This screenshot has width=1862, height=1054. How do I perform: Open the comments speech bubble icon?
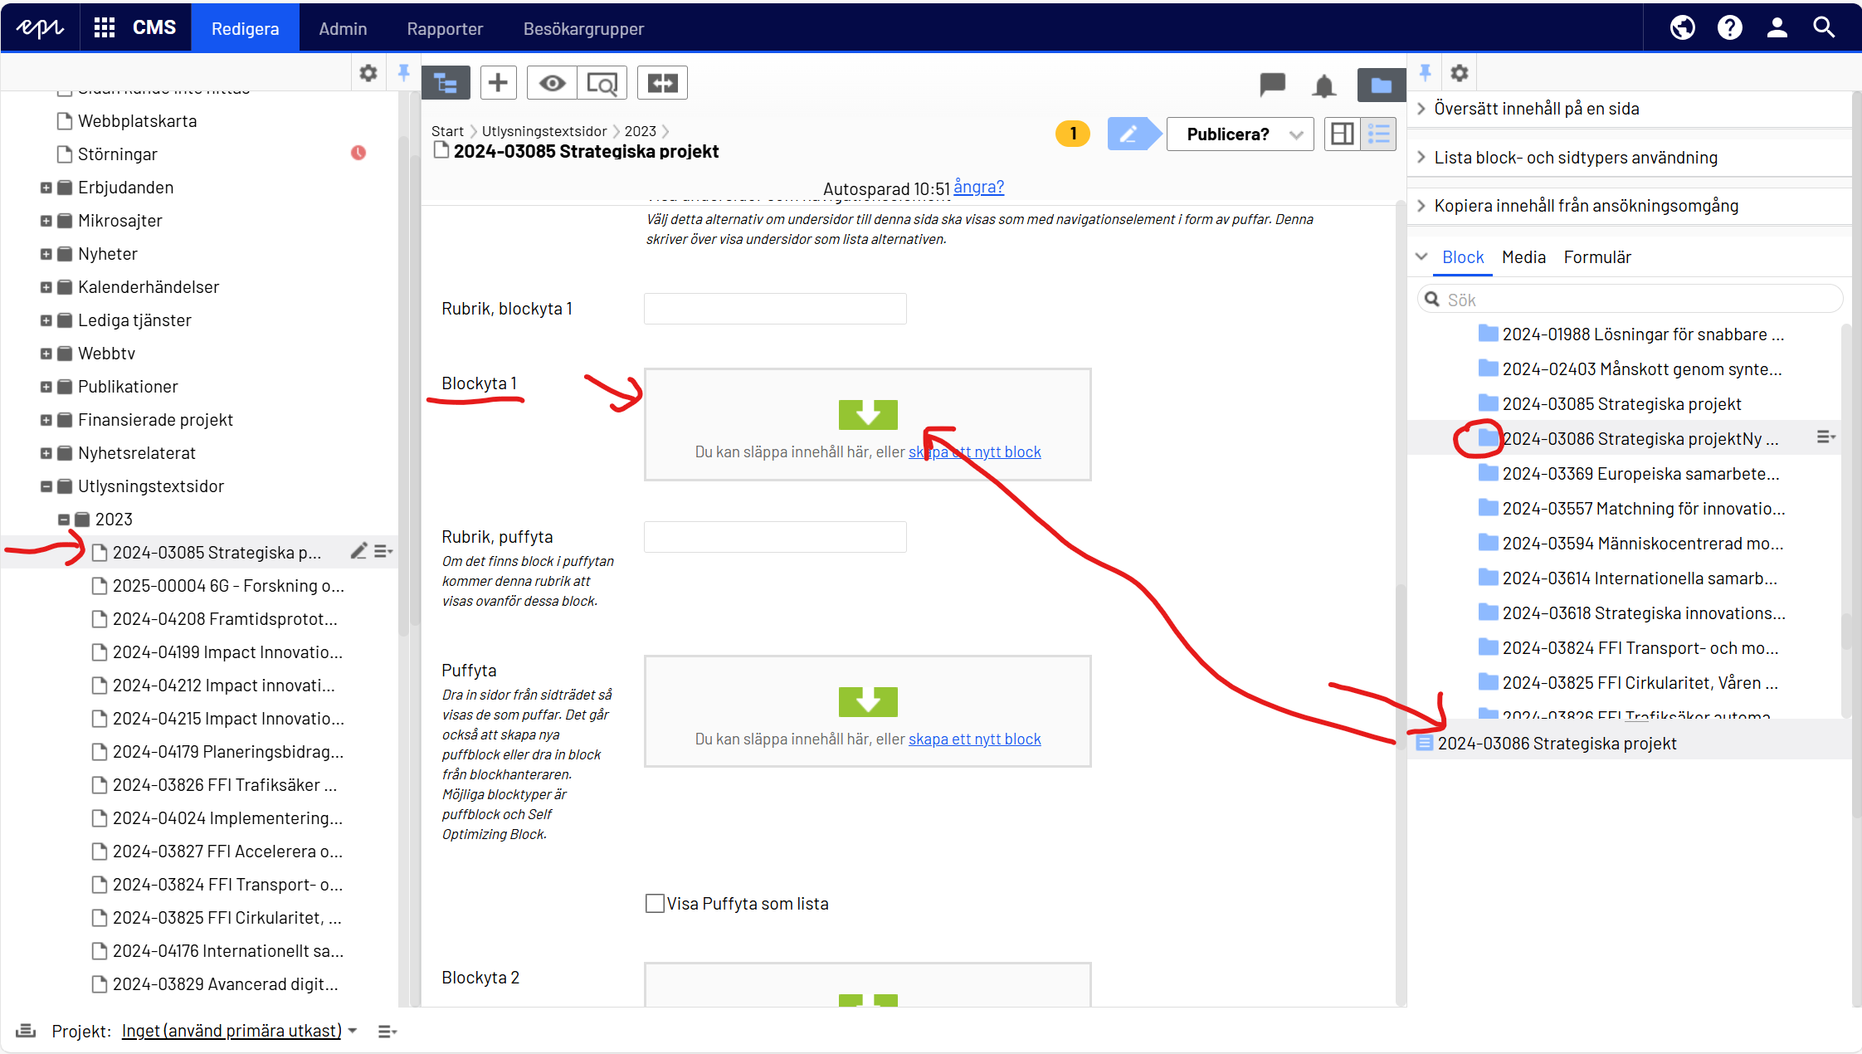(1272, 84)
